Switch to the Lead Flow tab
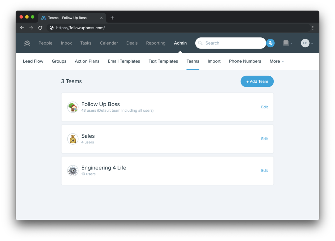 point(33,61)
